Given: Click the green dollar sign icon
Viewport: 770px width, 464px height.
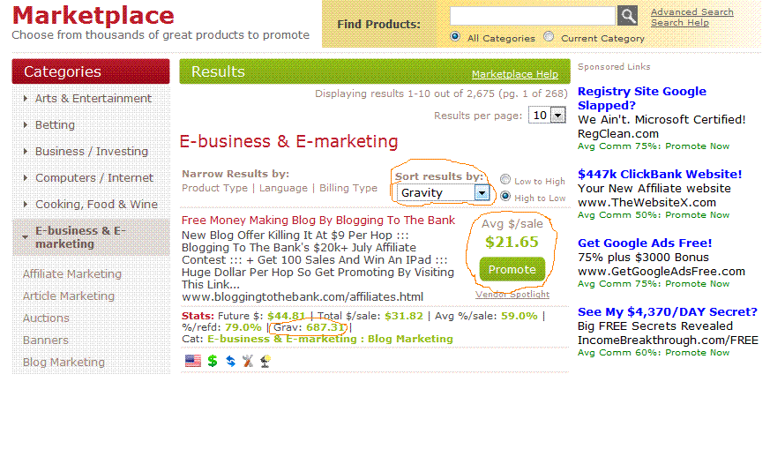Looking at the screenshot, I should pos(213,361).
